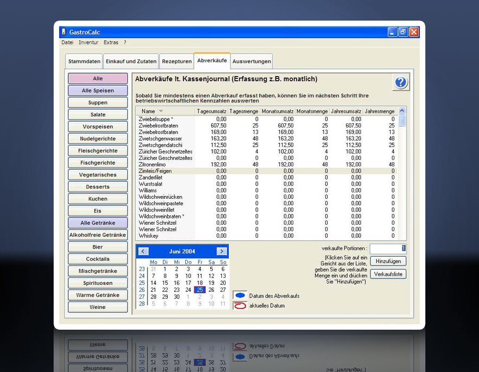Viewport: 479px width, 372px height.
Task: Go to next month in calendar
Action: click(x=221, y=251)
